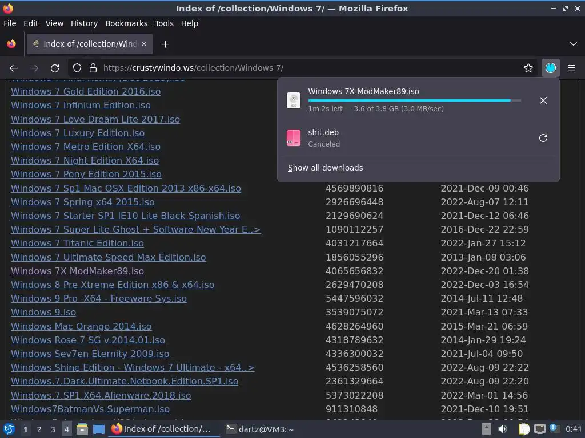
Task: Open Windows Rose 7 SG v.2014.01.iso
Action: pos(87,340)
